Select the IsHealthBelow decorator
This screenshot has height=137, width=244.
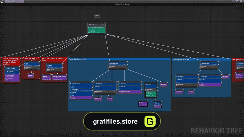pos(81,85)
